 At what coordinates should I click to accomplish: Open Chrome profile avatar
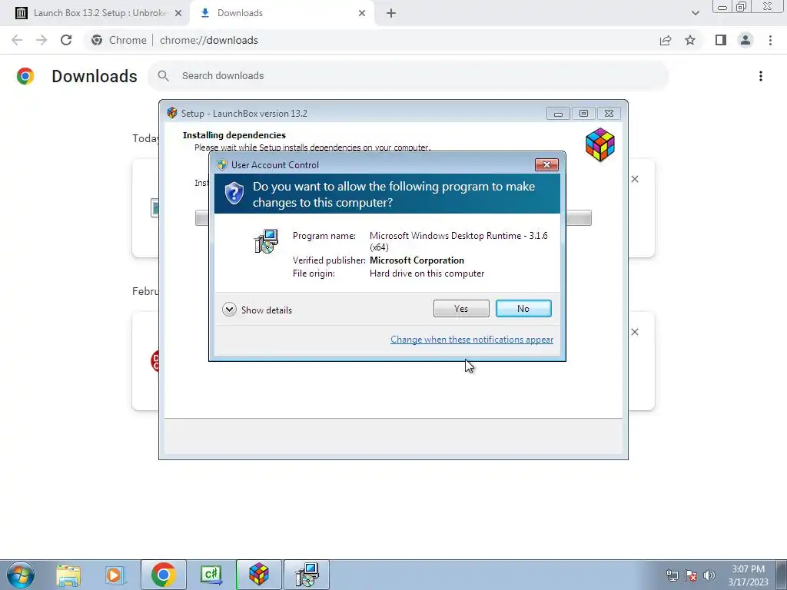745,40
